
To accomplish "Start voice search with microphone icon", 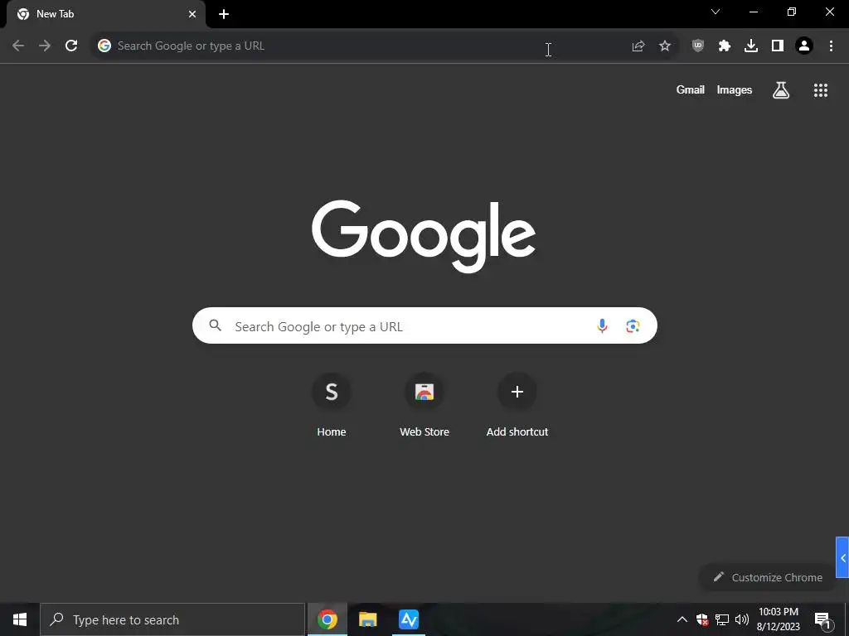I will [602, 325].
